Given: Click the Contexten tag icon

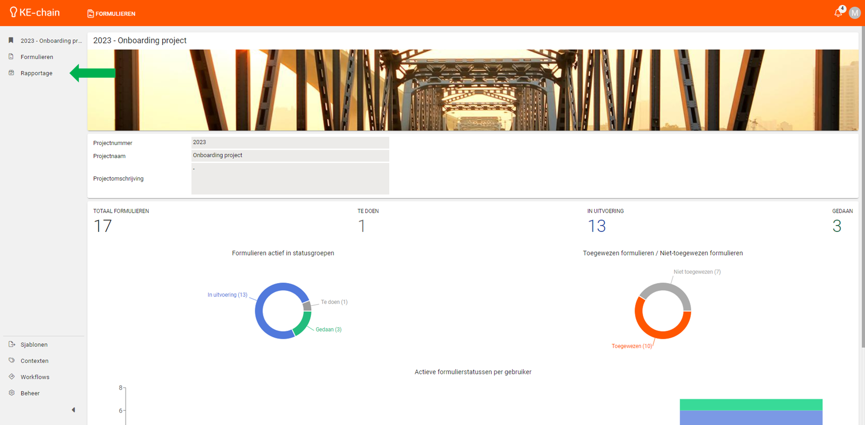Looking at the screenshot, I should click(12, 360).
